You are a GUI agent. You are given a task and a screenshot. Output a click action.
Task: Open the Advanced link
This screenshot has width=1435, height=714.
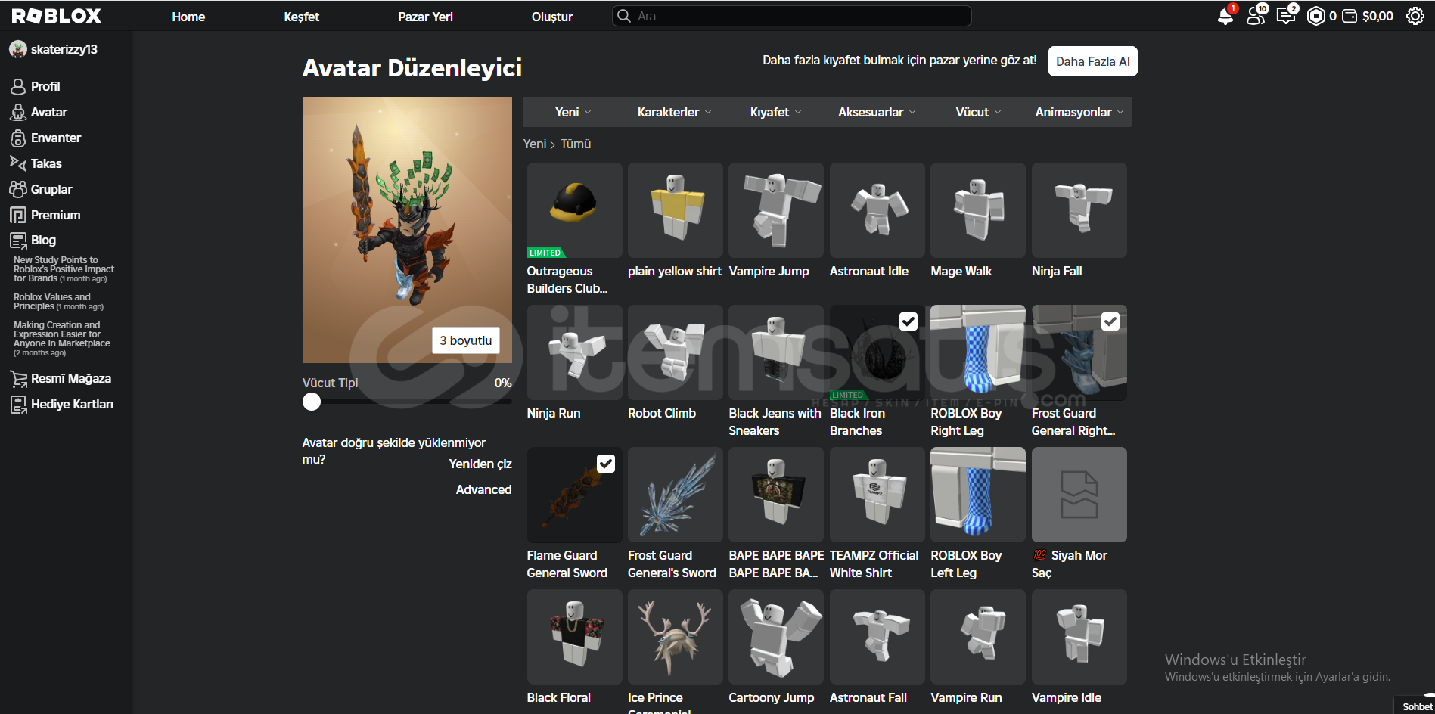coord(484,489)
